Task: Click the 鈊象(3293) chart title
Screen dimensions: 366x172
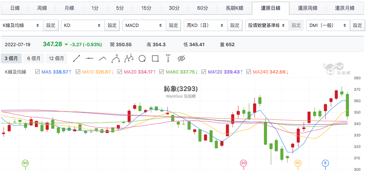Action: (x=181, y=89)
